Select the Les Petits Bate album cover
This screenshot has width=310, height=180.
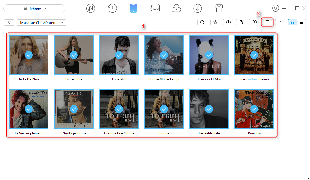pyautogui.click(x=209, y=109)
